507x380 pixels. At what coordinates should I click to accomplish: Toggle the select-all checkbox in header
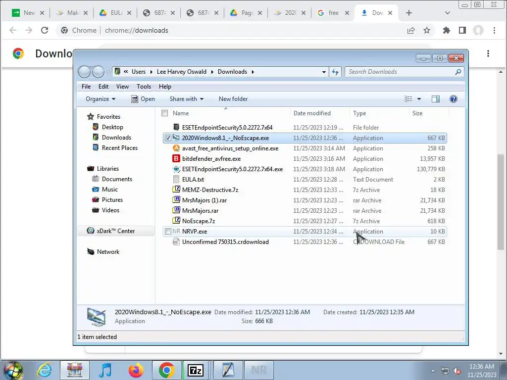pyautogui.click(x=164, y=113)
